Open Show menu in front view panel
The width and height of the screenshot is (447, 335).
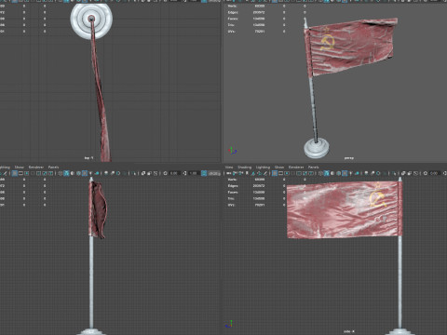pos(20,167)
